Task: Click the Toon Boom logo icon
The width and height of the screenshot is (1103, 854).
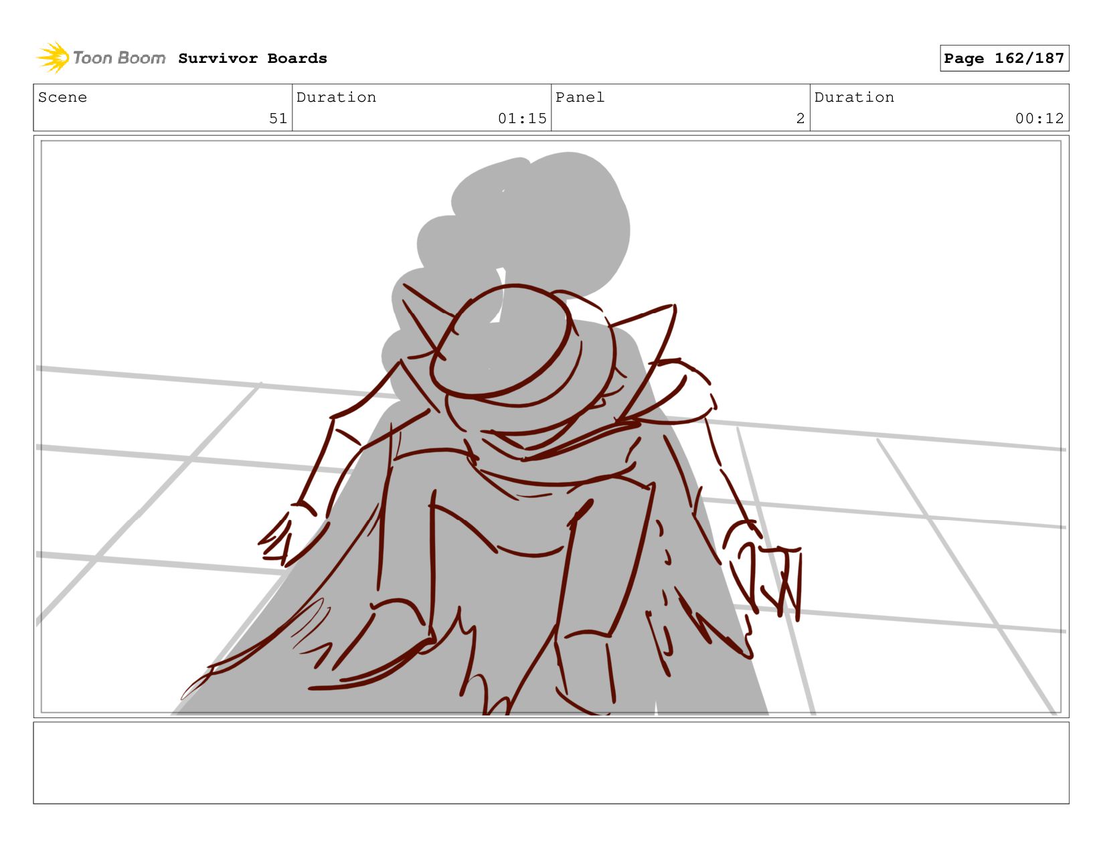Action: [x=53, y=58]
